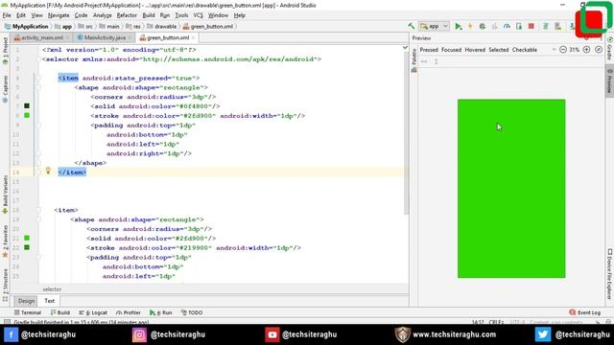The width and height of the screenshot is (614, 345).
Task: Switch to the MainActivity.java tab
Action: [105, 37]
